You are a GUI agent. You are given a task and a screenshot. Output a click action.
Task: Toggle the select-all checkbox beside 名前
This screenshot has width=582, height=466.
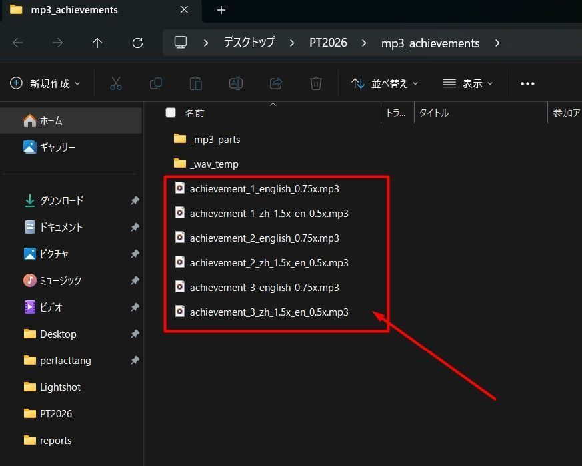171,113
